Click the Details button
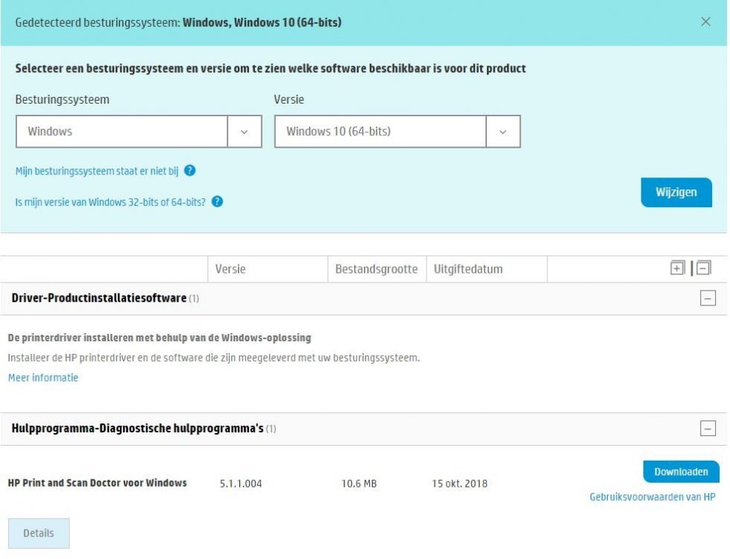This screenshot has width=730, height=559. pos(39,534)
